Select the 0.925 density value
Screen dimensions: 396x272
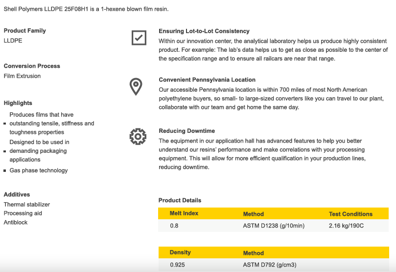(x=177, y=265)
